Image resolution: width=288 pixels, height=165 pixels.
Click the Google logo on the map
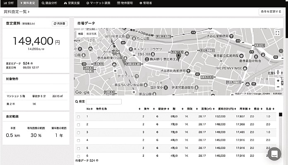click(x=82, y=92)
